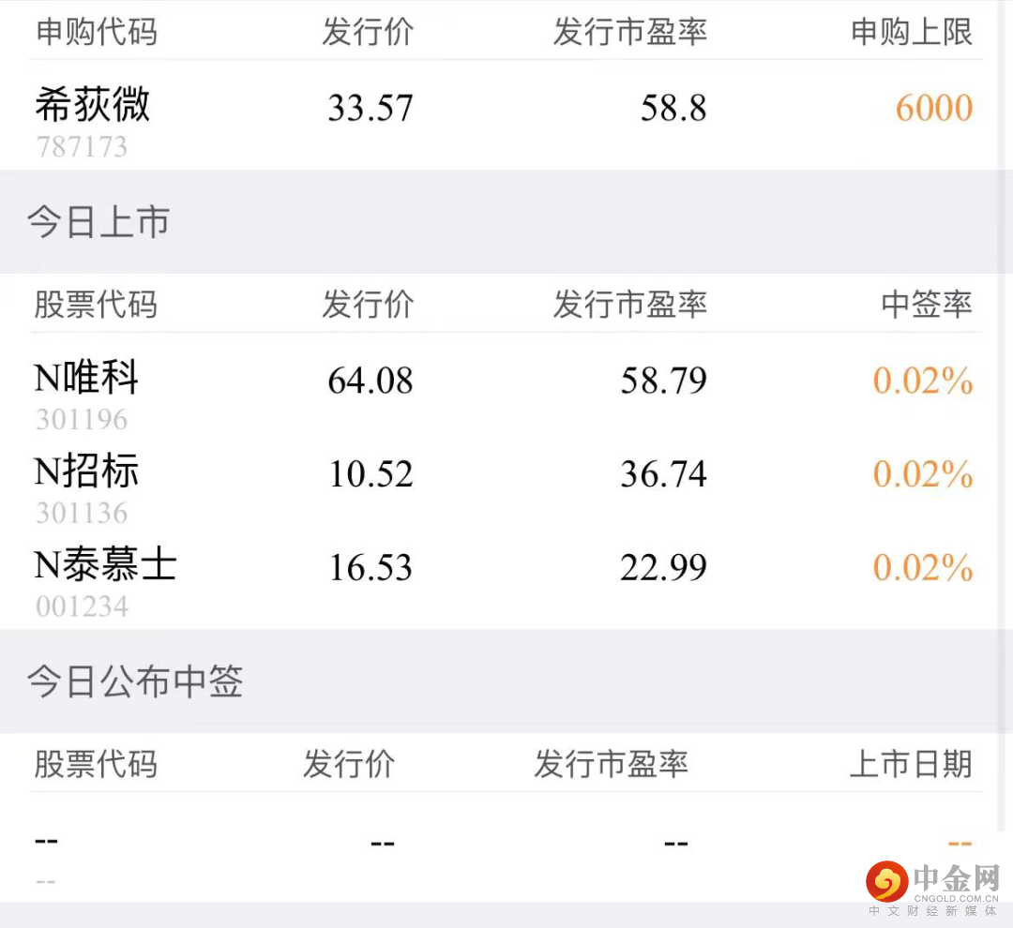
Task: Click stock code 001234
Action: pyautogui.click(x=82, y=606)
